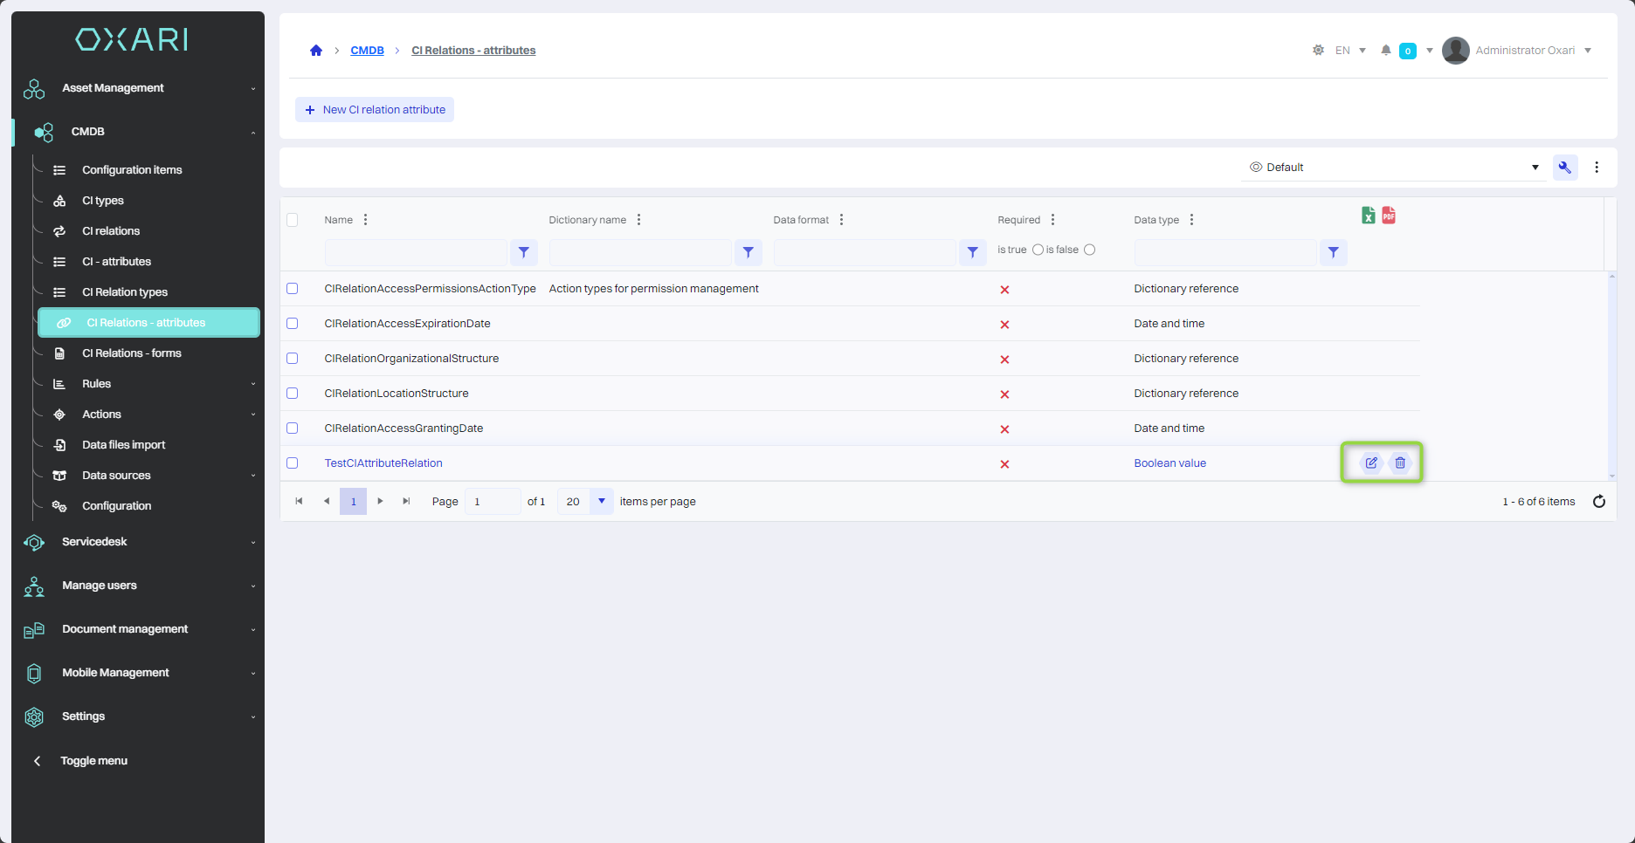Image resolution: width=1635 pixels, height=843 pixels.
Task: Click New CI relation attribute button
Action: click(x=375, y=110)
